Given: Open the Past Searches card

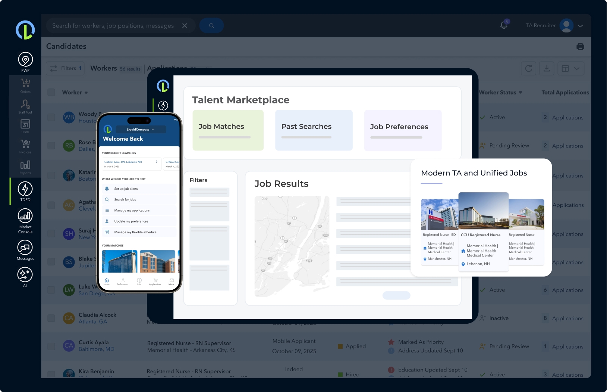Looking at the screenshot, I should click(314, 130).
